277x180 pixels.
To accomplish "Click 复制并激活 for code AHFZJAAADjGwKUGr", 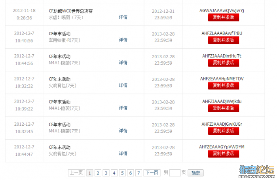I will tap(223, 131).
